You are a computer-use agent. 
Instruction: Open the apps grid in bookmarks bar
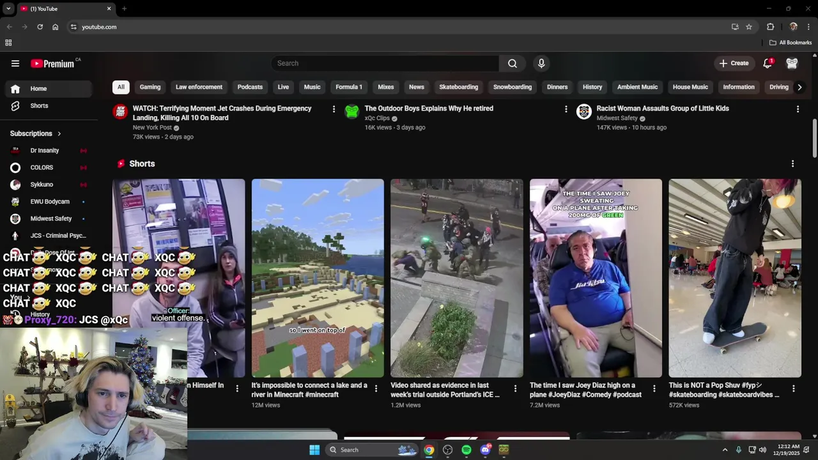coord(8,43)
